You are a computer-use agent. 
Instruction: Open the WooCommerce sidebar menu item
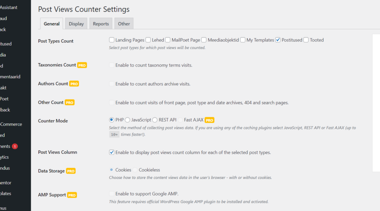(11, 124)
